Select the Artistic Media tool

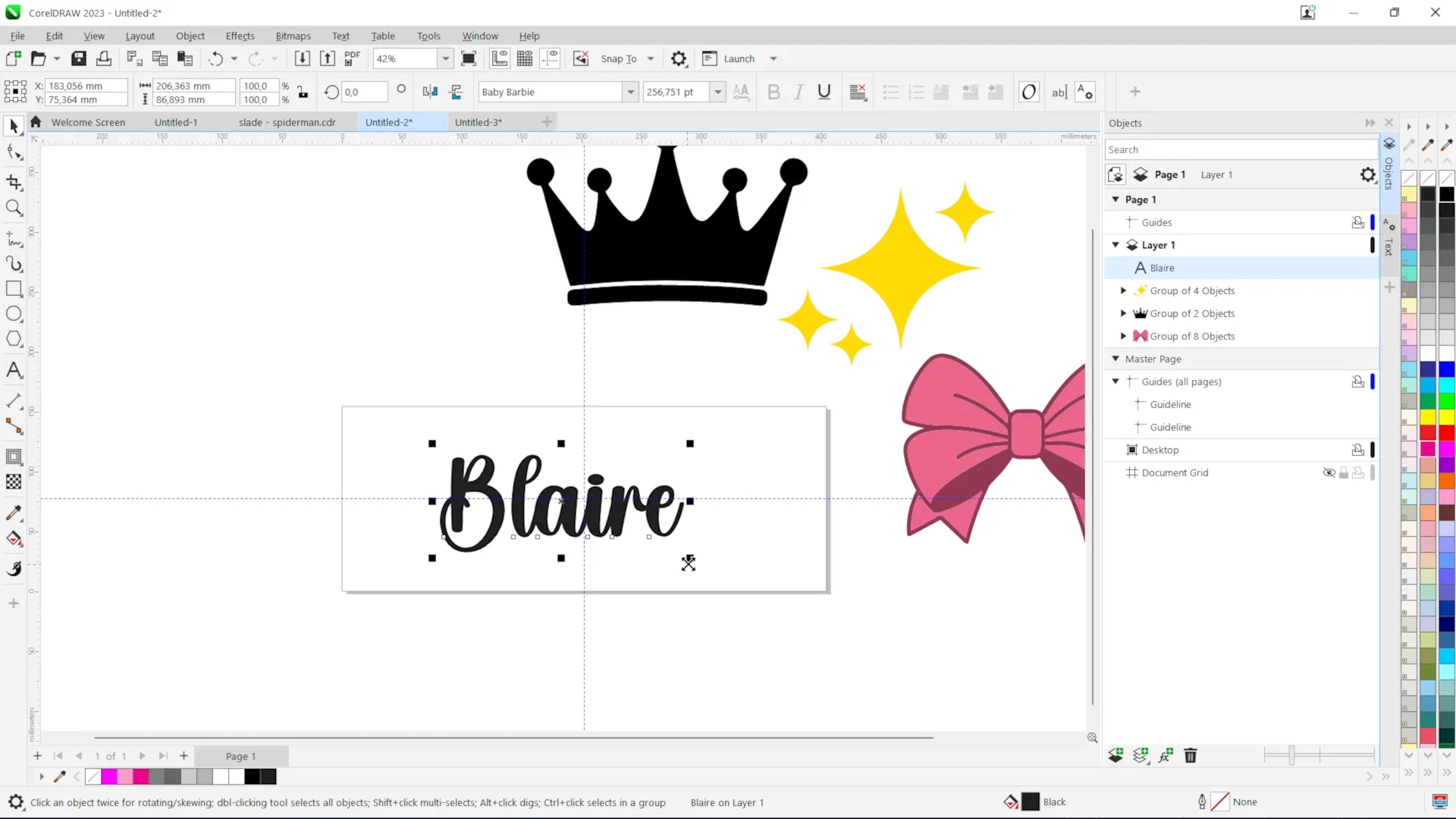pos(14,264)
